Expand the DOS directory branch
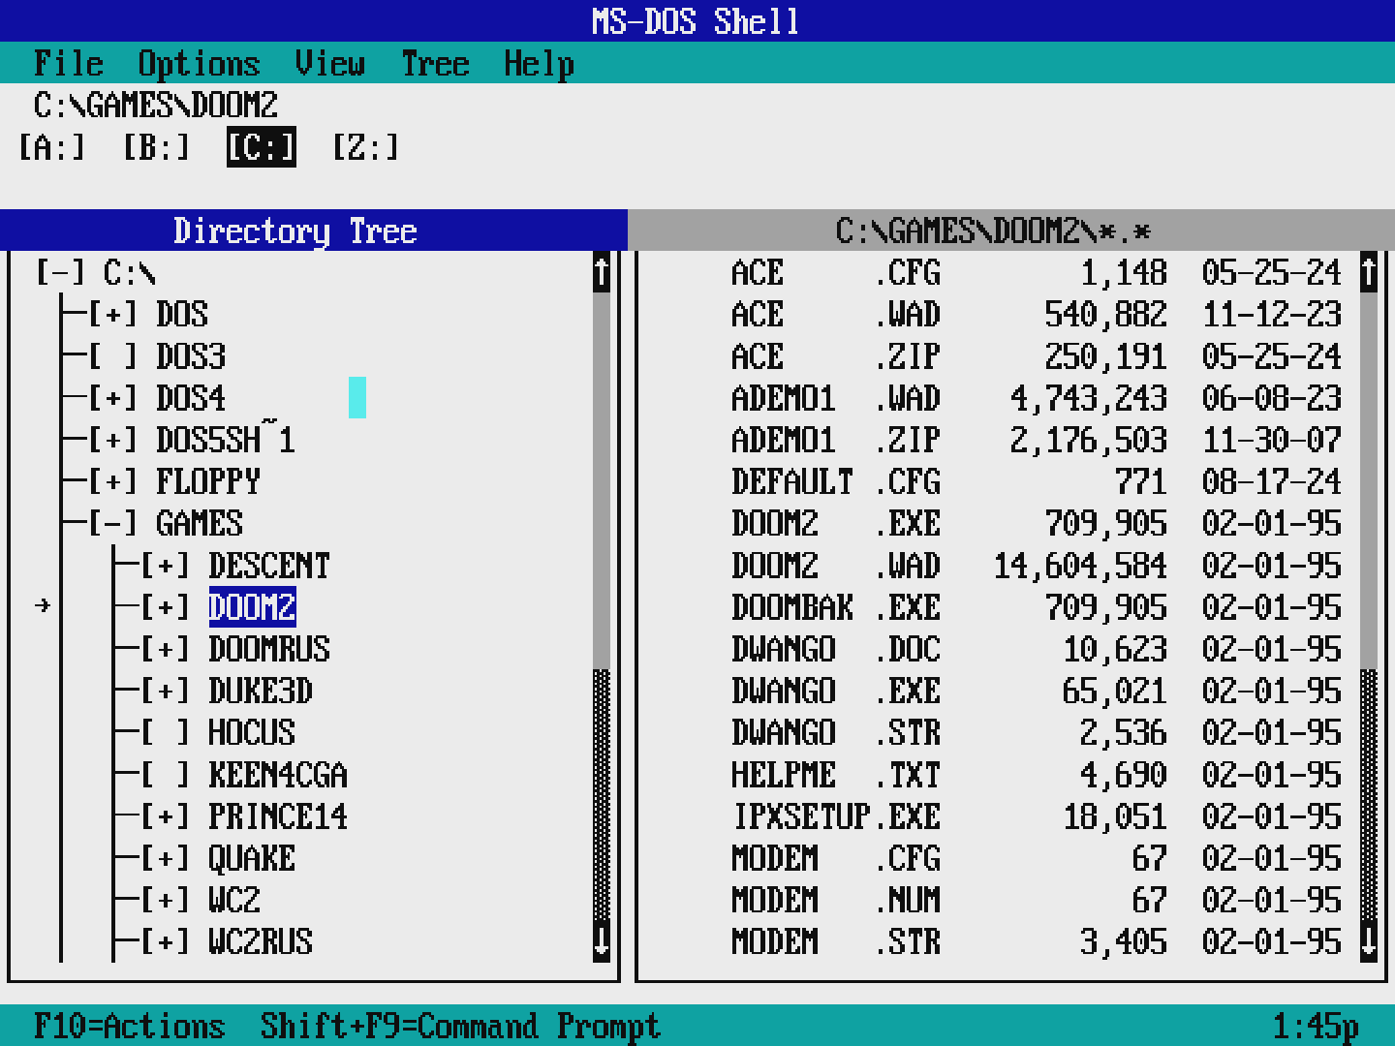Screen dimensions: 1395x1046 [x=113, y=315]
